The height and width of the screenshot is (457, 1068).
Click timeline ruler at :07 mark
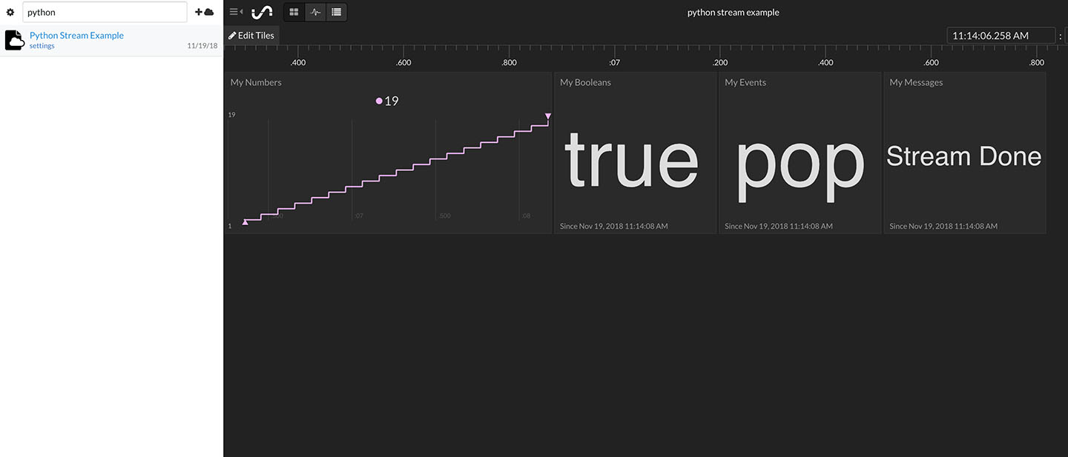pos(614,62)
